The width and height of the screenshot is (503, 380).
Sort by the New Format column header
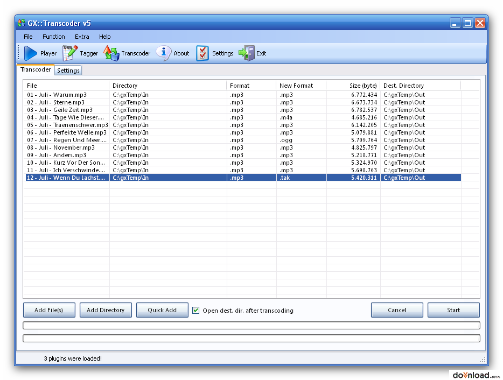click(x=301, y=86)
